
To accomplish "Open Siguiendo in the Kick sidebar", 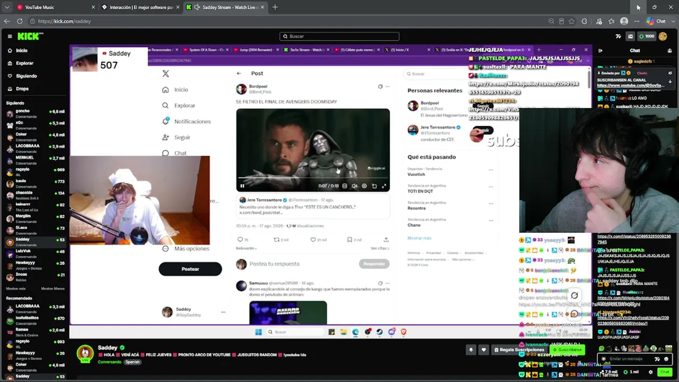I will click(x=22, y=76).
